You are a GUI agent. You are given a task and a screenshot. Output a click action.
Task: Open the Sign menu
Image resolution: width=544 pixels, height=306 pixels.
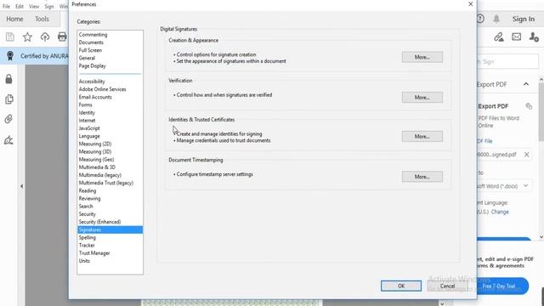point(49,6)
